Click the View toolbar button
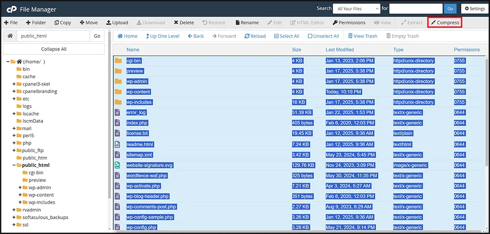Image resolution: width=490 pixels, height=234 pixels. [382, 22]
